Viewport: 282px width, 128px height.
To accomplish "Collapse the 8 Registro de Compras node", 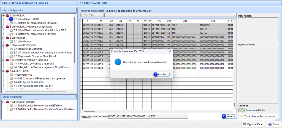I will coord(3,45).
